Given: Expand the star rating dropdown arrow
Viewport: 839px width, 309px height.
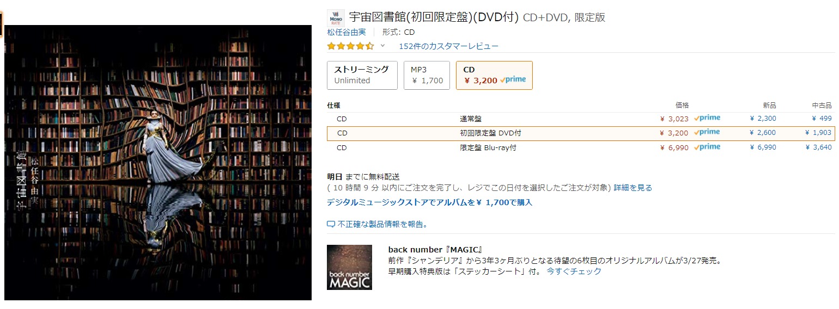Looking at the screenshot, I should (382, 46).
